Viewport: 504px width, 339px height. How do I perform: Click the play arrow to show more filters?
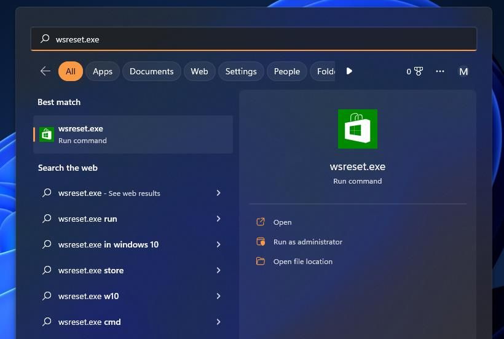point(349,71)
